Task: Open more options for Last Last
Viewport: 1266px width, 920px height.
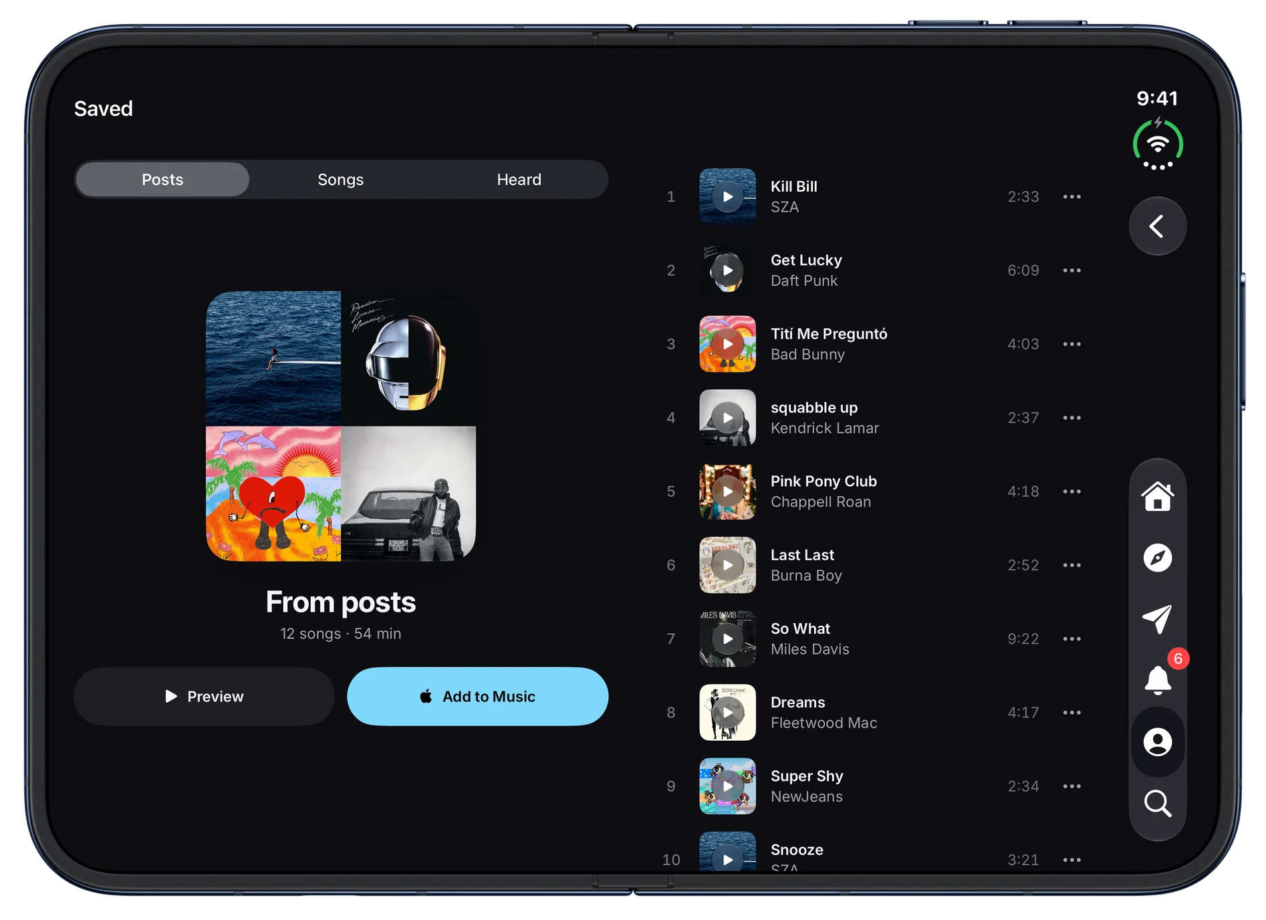Action: (1071, 565)
